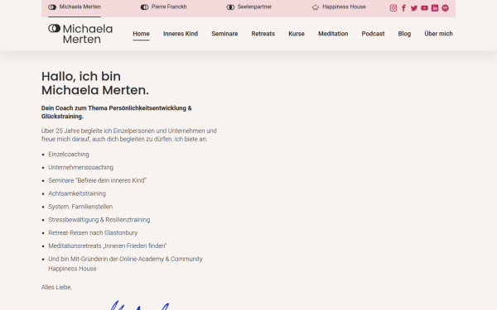Click list item Retreat-Reisen nach Glastonbury
Viewport: 497px width, 310px height.
(93, 233)
